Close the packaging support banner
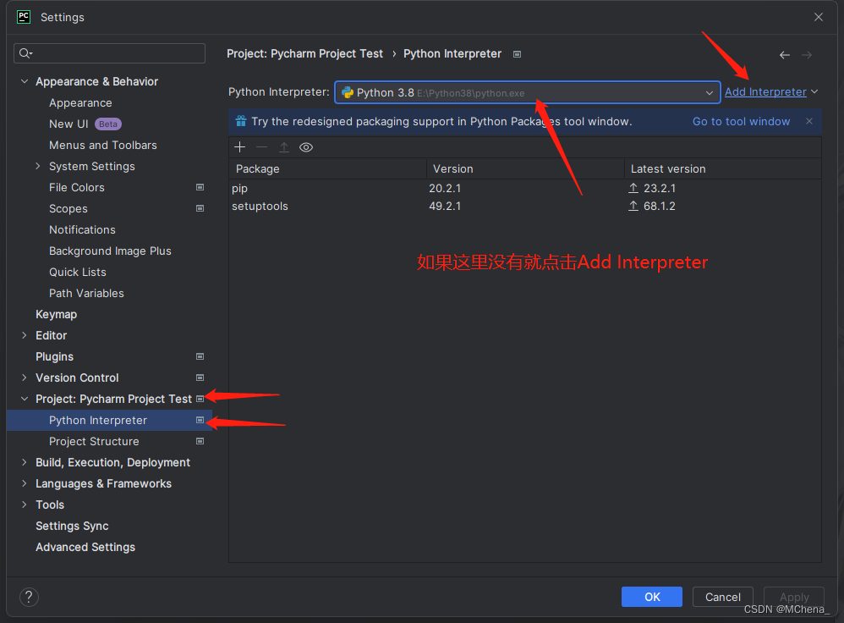 pos(809,121)
